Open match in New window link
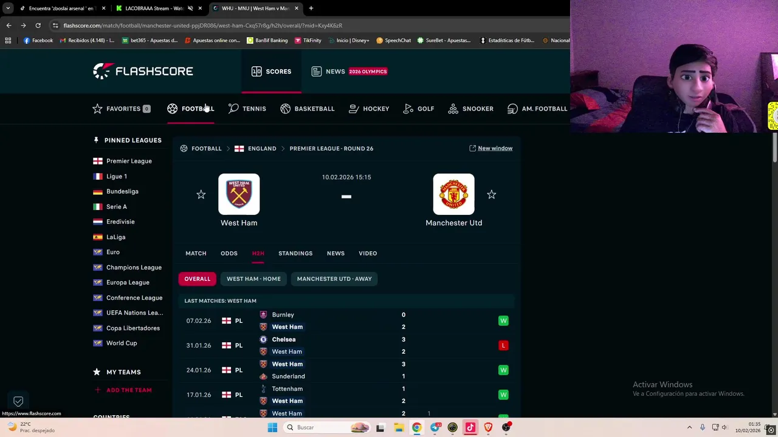Image resolution: width=778 pixels, height=437 pixels. click(491, 148)
